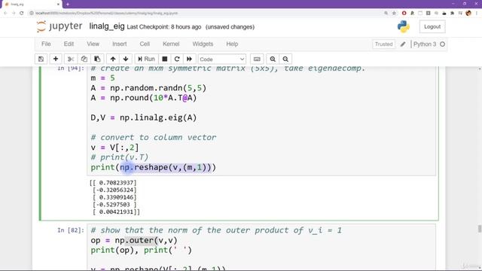Image resolution: width=482 pixels, height=271 pixels.
Task: Open the Cell menu
Action: tap(145, 44)
